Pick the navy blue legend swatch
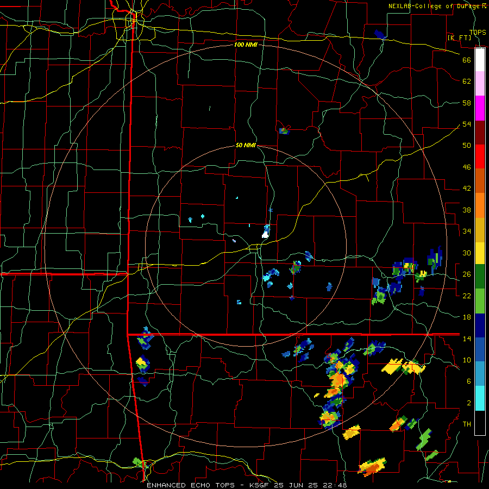Viewport: 489px width, 489px height. point(480,325)
